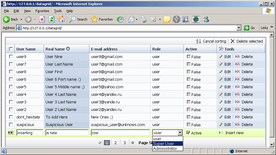276x155 pixels.
Task: Open the File menu
Action: pyautogui.click(x=6, y=11)
